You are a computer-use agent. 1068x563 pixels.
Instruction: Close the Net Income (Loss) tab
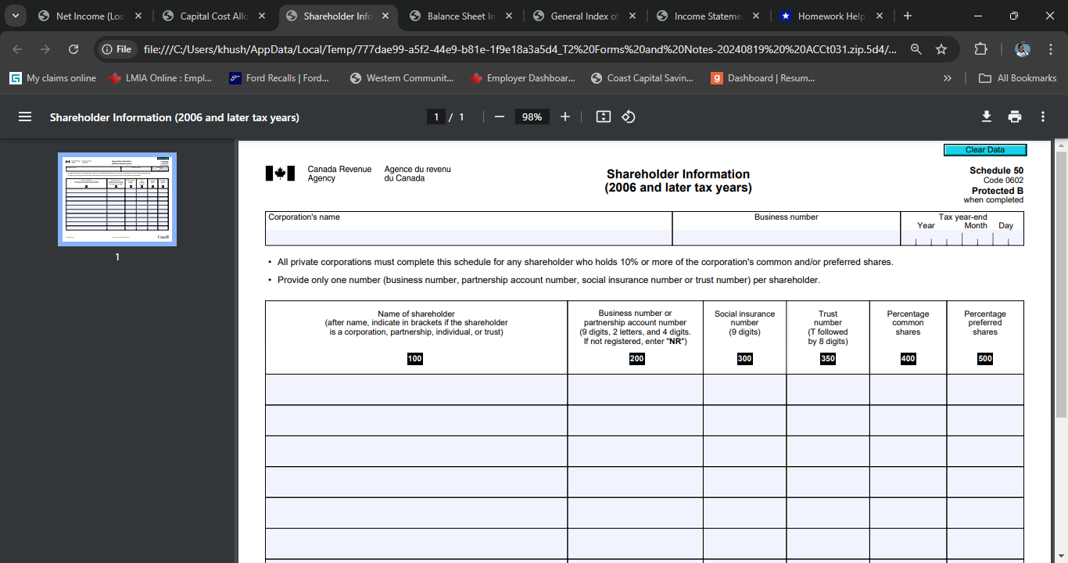[138, 16]
